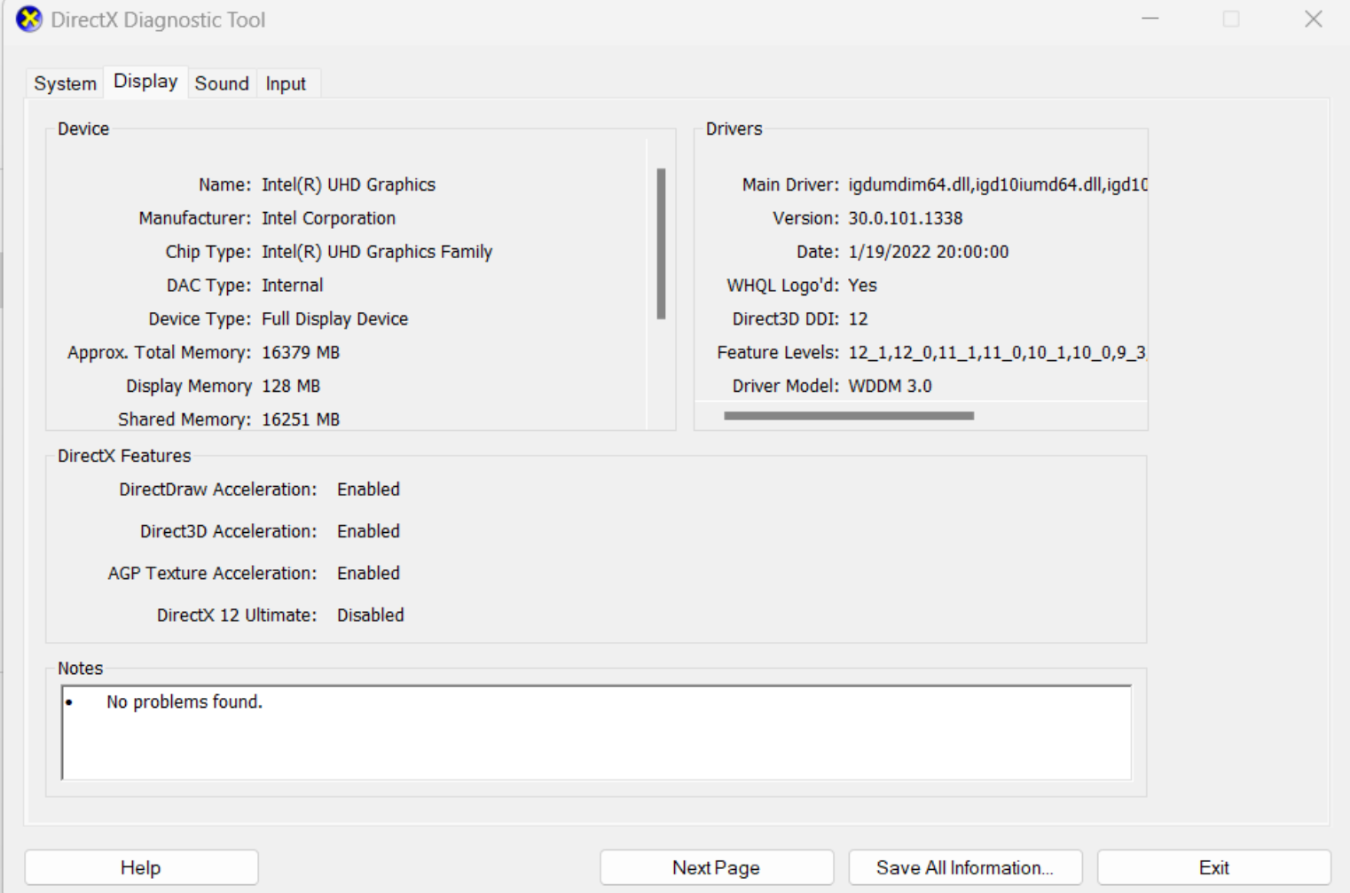Select the Input tab
1350x893 pixels.
point(286,82)
